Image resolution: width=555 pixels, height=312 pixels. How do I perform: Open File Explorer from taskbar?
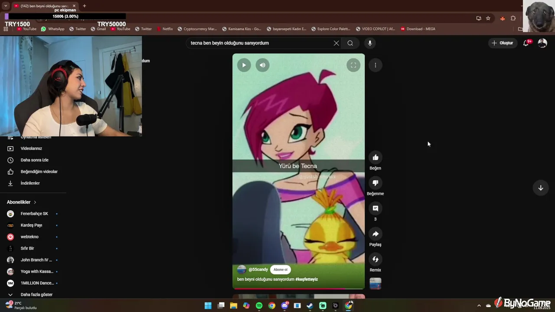234,305
